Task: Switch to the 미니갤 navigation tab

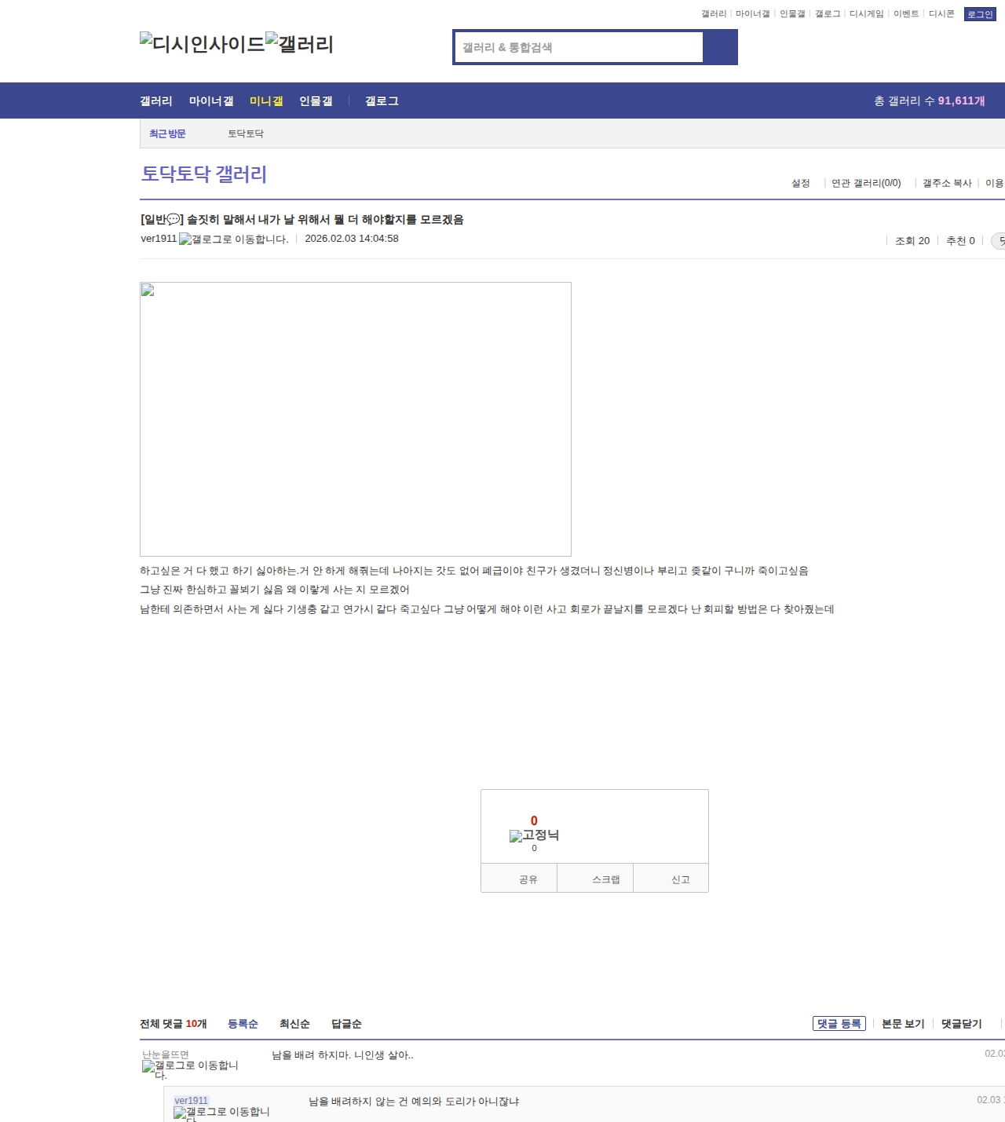Action: click(266, 101)
